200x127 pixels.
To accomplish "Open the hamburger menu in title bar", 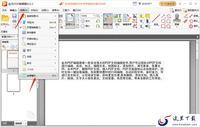I will click(x=180, y=4).
